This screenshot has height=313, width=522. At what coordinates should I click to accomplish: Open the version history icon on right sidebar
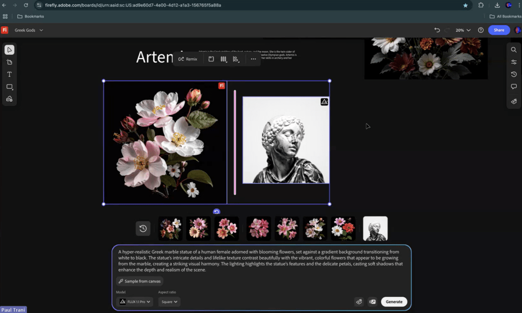(514, 74)
